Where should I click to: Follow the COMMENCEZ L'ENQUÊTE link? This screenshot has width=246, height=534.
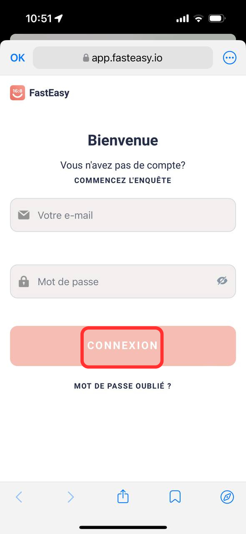pyautogui.click(x=123, y=180)
